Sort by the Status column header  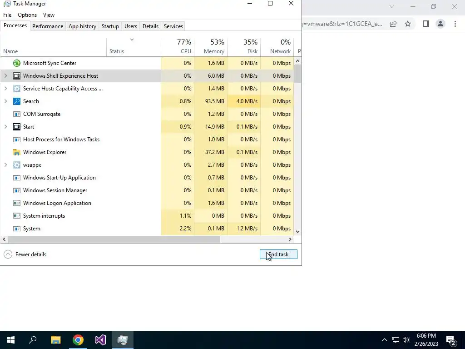click(134, 47)
